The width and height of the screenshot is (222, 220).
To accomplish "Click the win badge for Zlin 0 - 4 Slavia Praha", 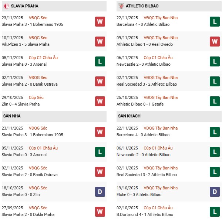I will coord(100,101).
